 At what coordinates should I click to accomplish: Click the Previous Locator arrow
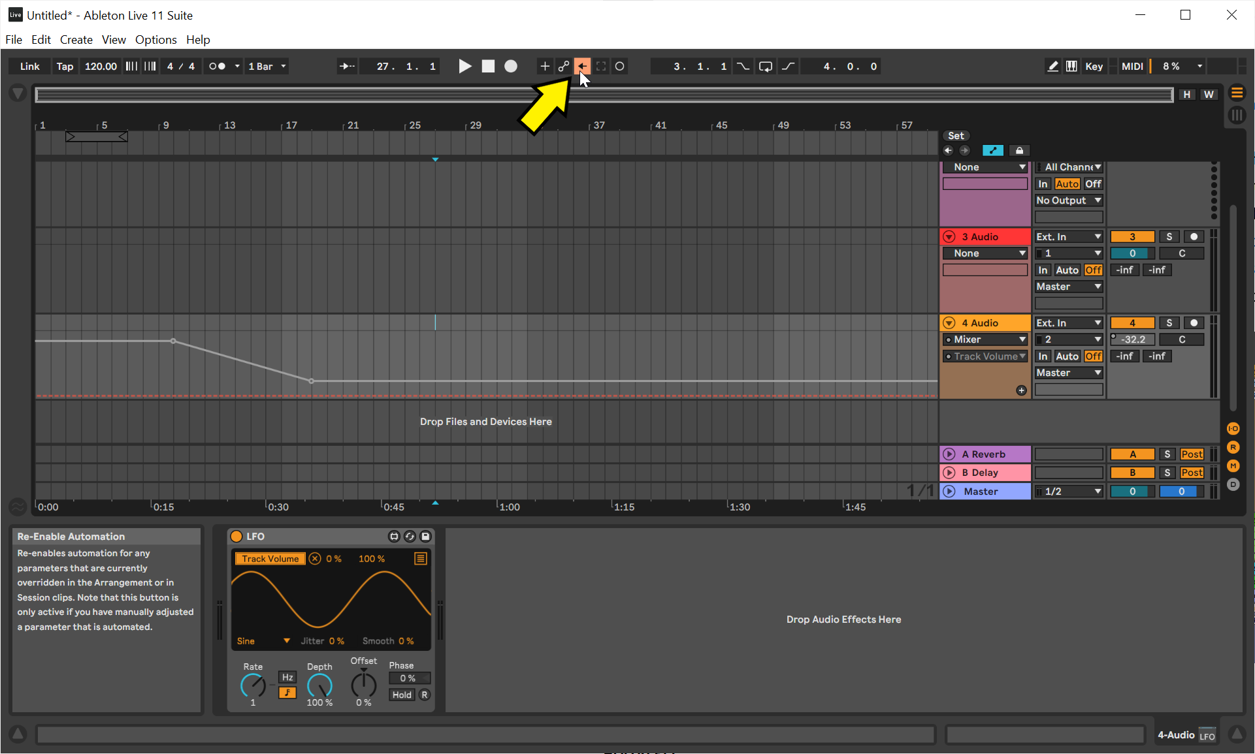(948, 150)
